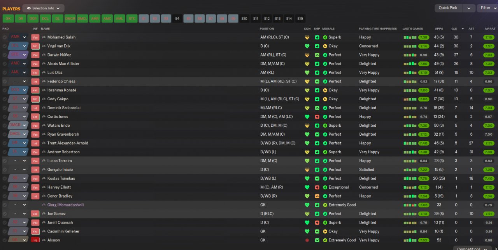The height and width of the screenshot is (250, 498).
Task: Click Mohamed Salah's last five games form bars
Action: (x=410, y=38)
